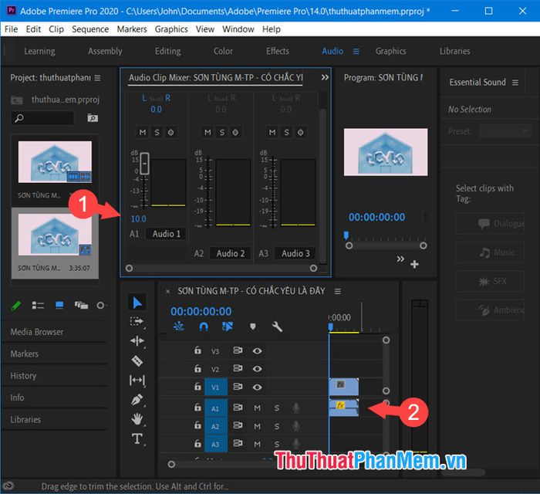Open Program monitor transport overflow chevrons
This screenshot has width=540, height=494.
click(x=400, y=259)
